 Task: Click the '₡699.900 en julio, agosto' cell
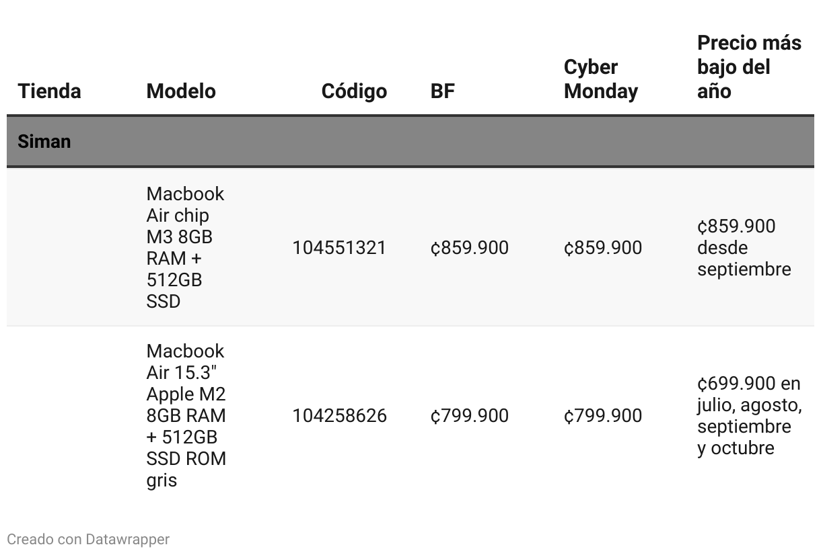(748, 416)
